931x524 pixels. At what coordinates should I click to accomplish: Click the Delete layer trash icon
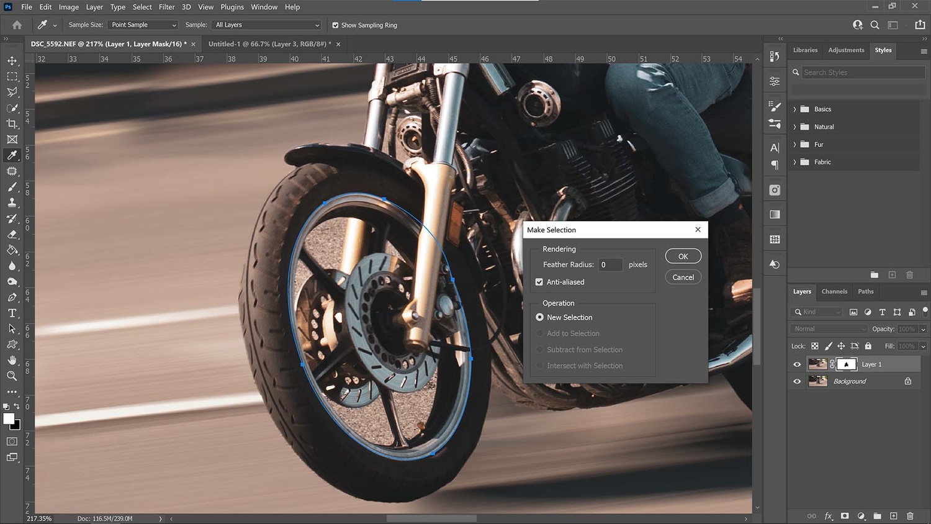pyautogui.click(x=910, y=516)
